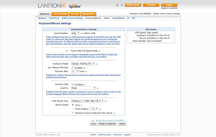Image resolution: width=216 pixels, height=137 pixels.
Task: Save the keyboard/mouse settings
Action: (93, 124)
